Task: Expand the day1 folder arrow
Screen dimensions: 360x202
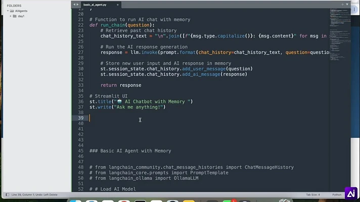Action: pyautogui.click(x=10, y=16)
